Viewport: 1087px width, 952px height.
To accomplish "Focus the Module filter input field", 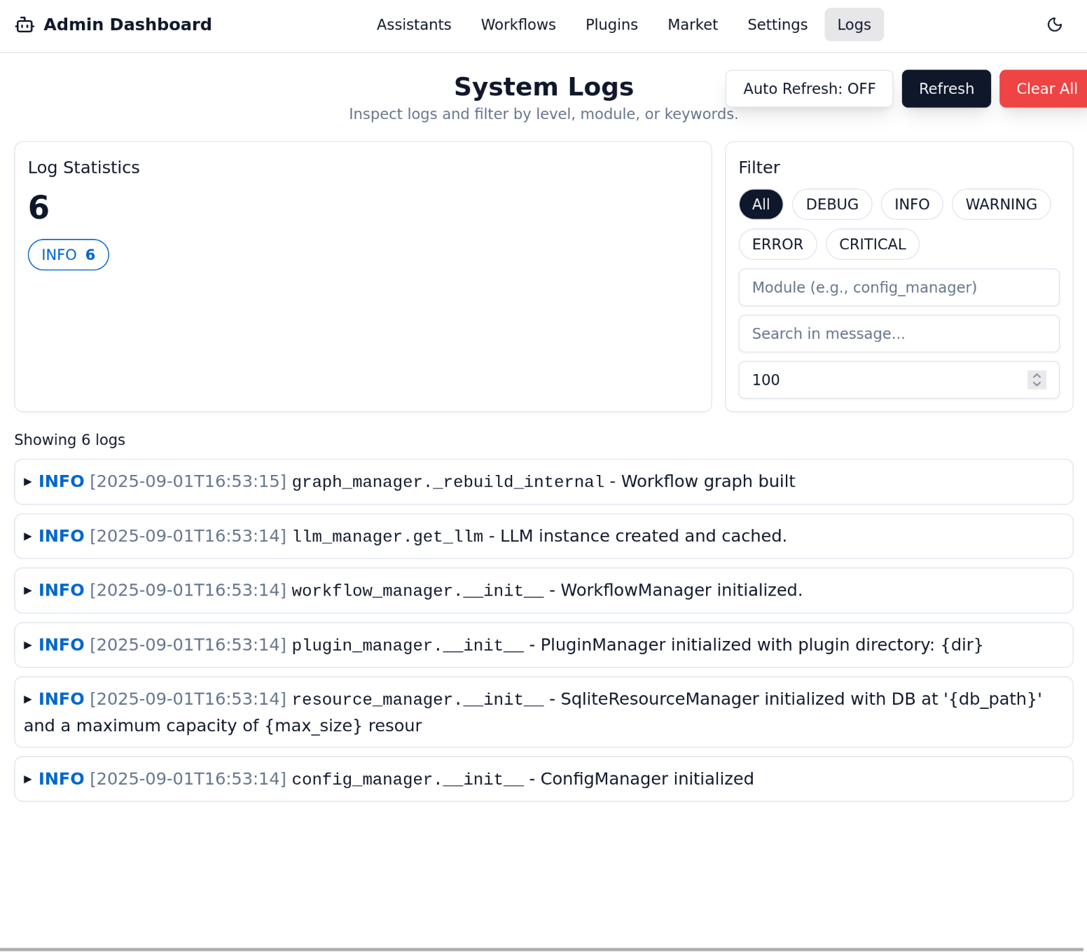I will (x=898, y=288).
